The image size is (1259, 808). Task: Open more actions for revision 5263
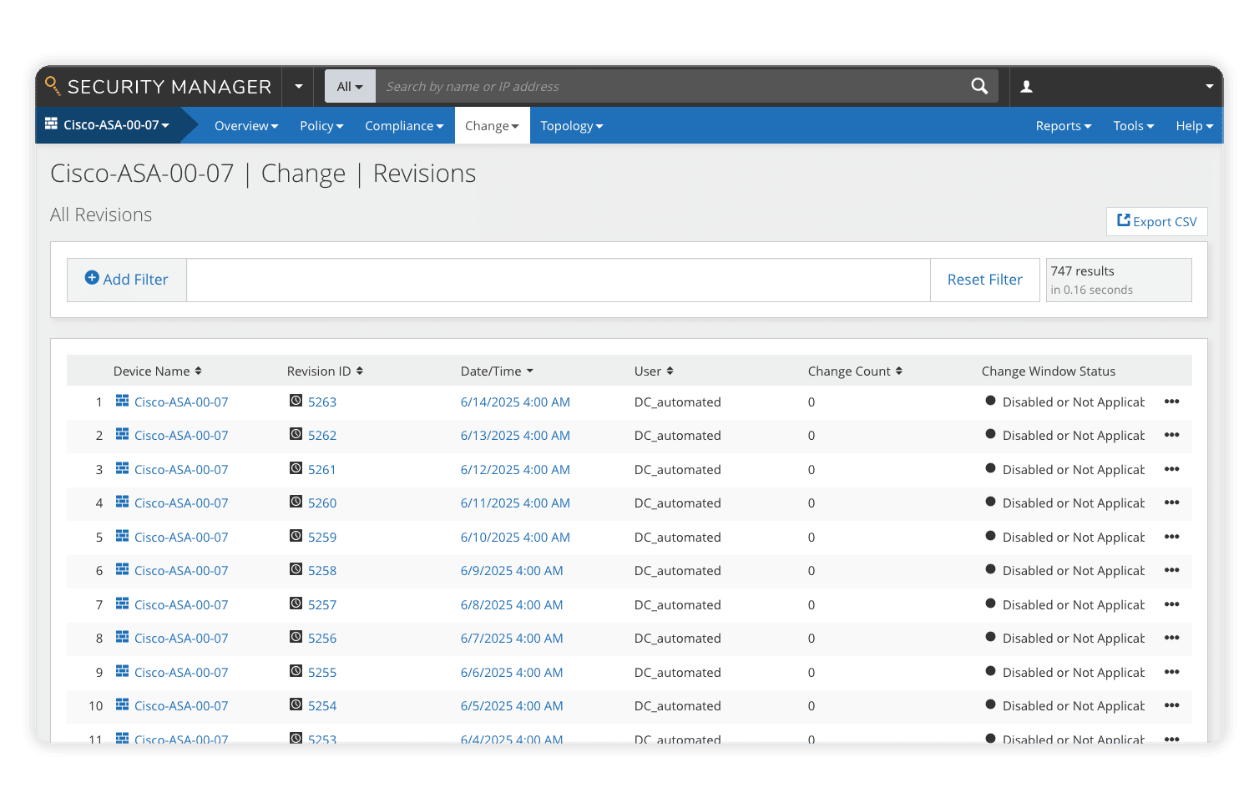click(1172, 401)
